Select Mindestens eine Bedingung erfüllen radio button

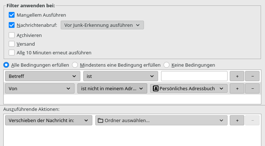point(75,65)
